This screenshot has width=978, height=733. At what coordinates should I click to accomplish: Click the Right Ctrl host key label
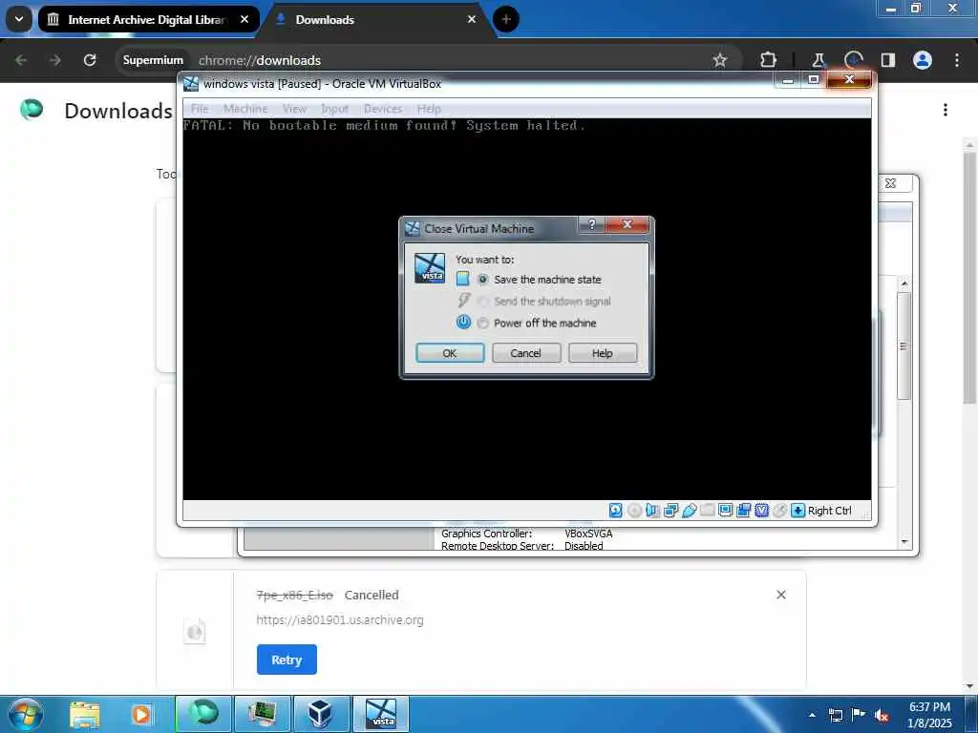pyautogui.click(x=830, y=511)
